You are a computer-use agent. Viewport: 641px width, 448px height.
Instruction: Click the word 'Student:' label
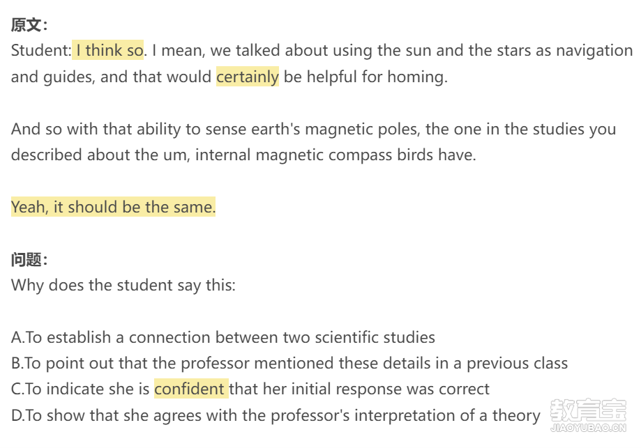tap(41, 50)
